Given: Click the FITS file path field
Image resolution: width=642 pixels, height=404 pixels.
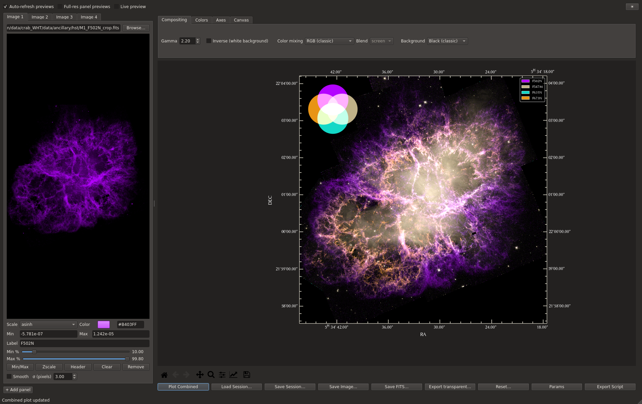Looking at the screenshot, I should click(x=63, y=28).
